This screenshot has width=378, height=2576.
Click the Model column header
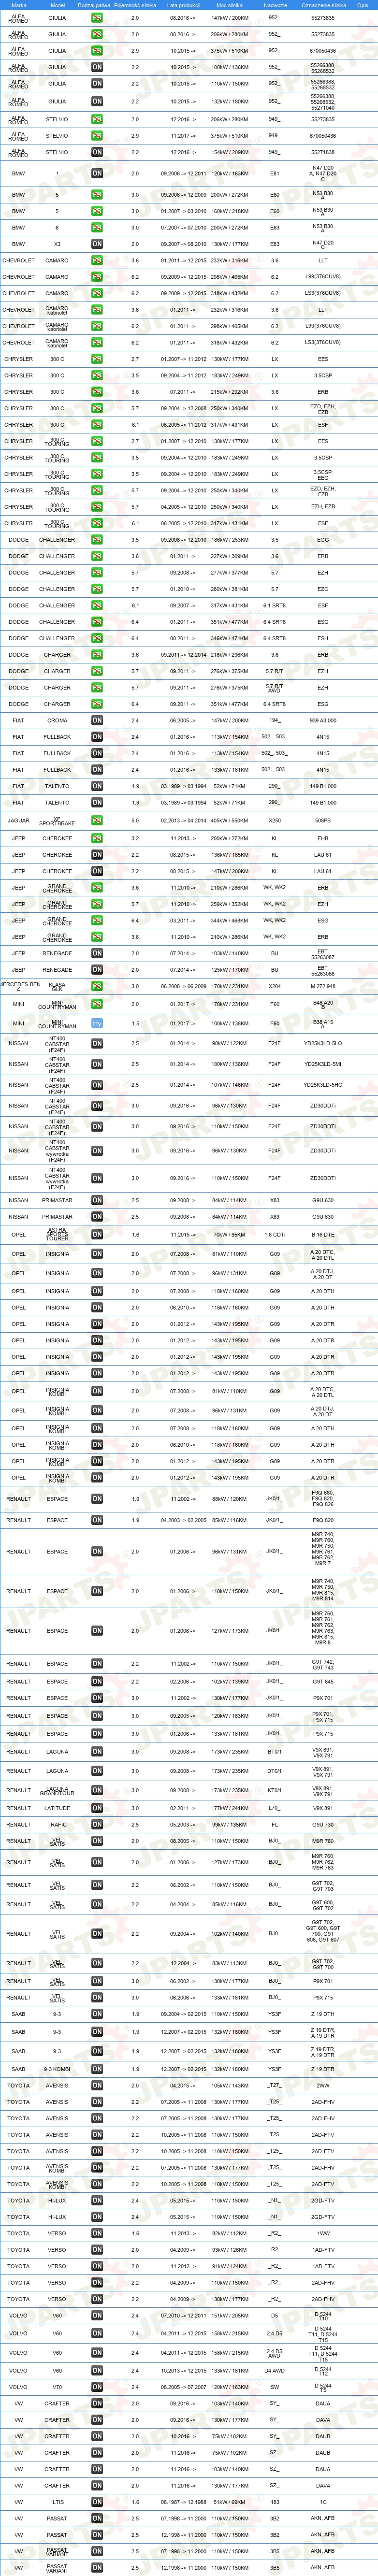[x=57, y=5]
